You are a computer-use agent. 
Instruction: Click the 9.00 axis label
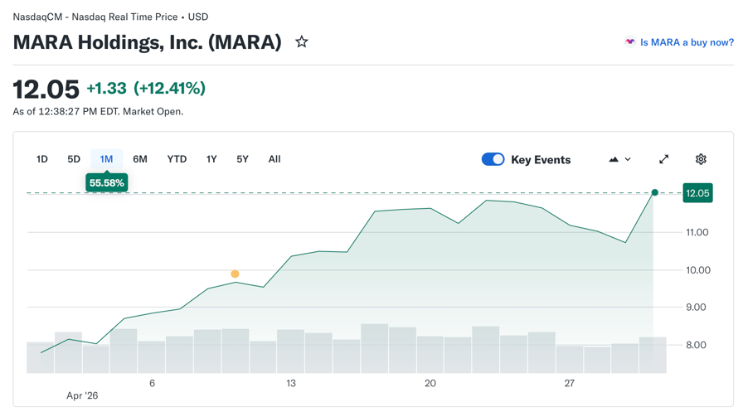click(x=696, y=307)
